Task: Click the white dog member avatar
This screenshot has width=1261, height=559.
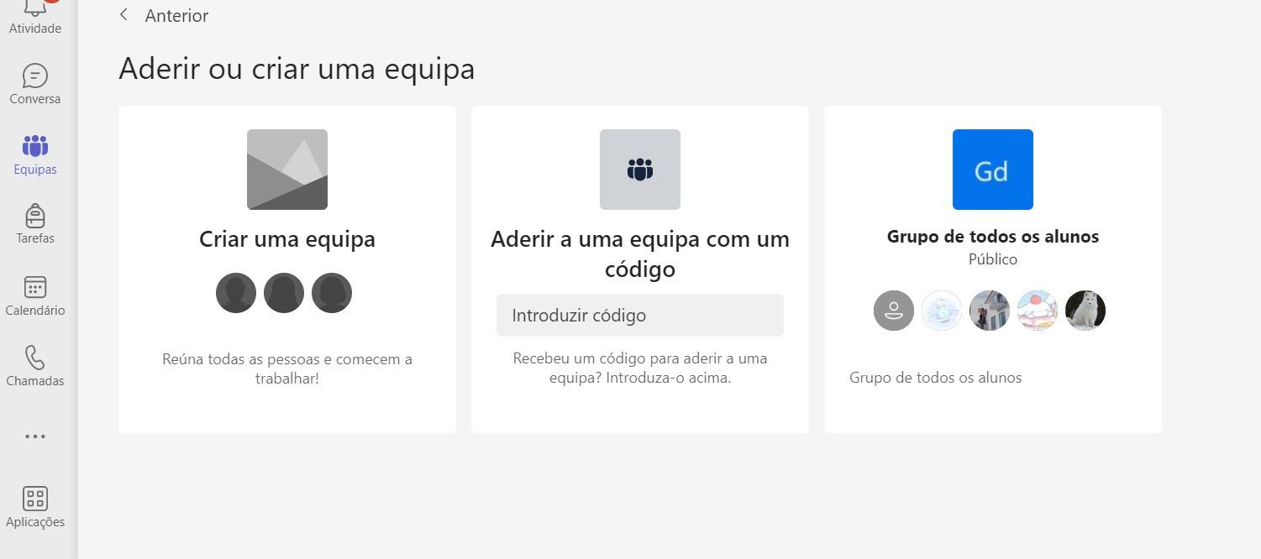Action: (1085, 311)
